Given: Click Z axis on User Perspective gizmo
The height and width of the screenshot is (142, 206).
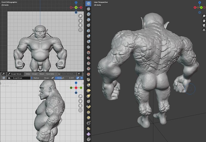Looking at the screenshot, I should coord(199,2).
